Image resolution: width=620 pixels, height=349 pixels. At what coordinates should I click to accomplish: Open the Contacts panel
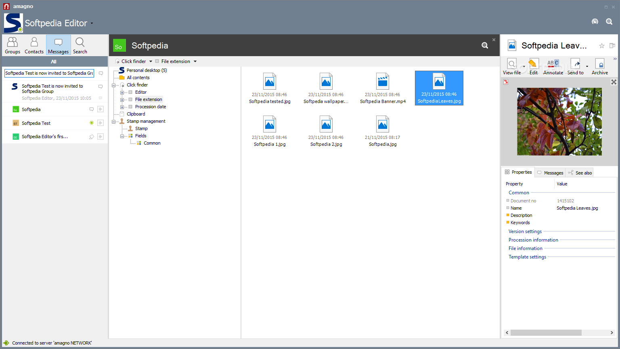point(34,45)
